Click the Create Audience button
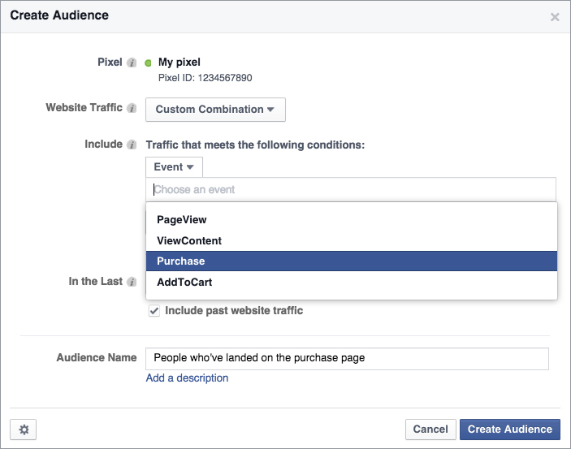 (510, 430)
